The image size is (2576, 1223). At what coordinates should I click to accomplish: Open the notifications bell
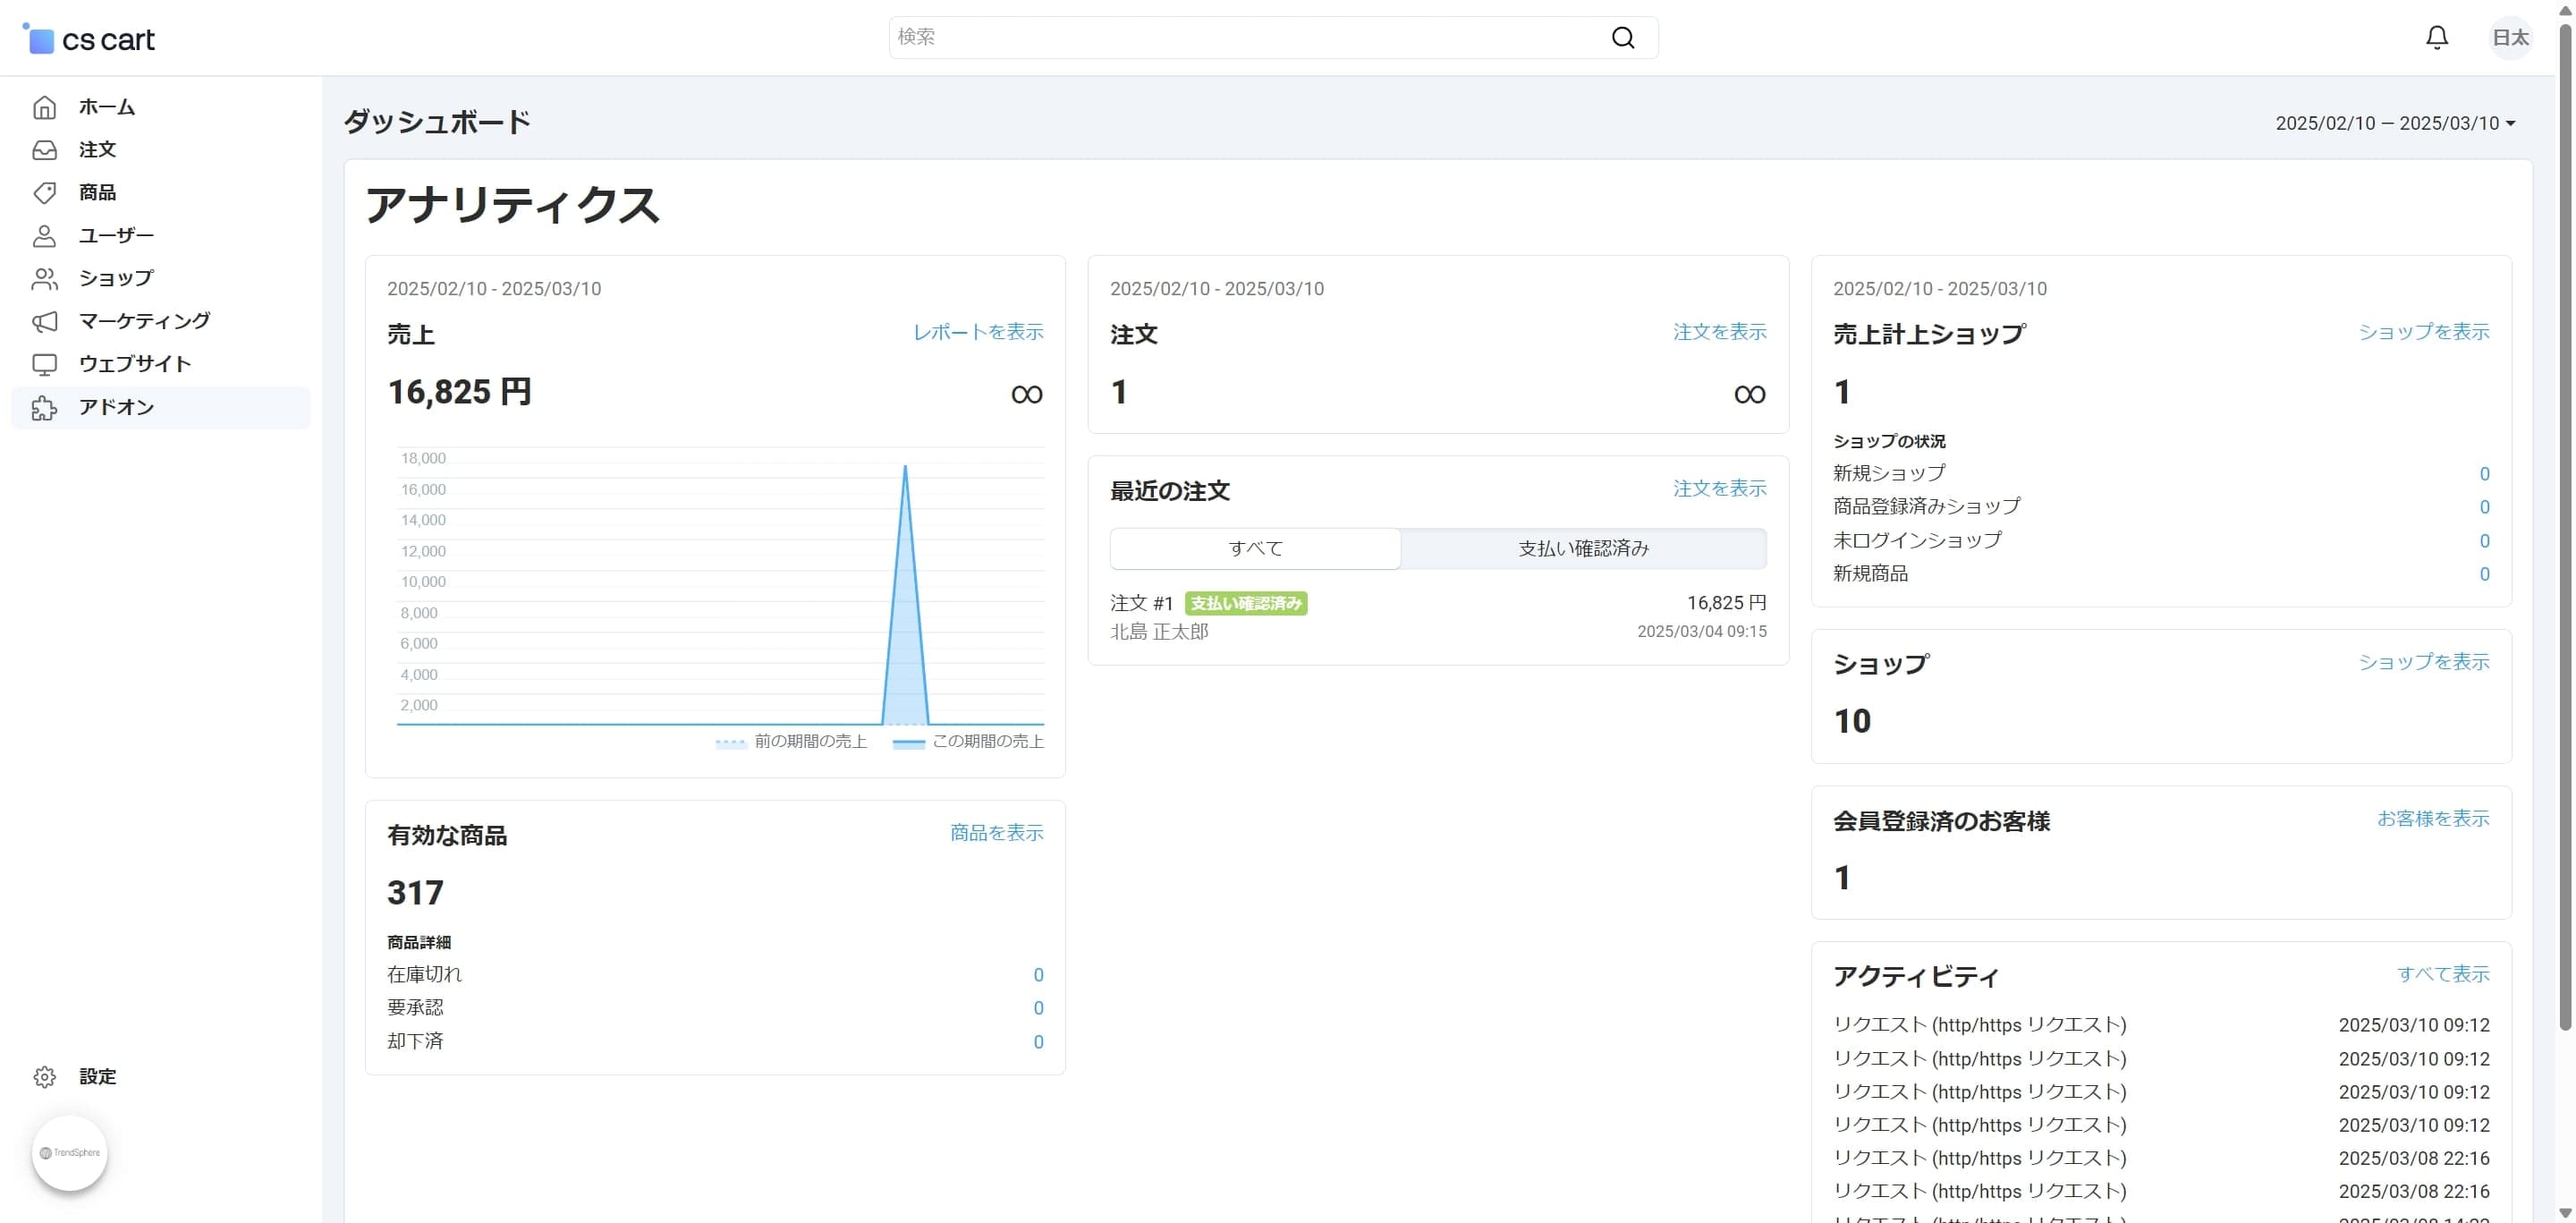coord(2437,38)
